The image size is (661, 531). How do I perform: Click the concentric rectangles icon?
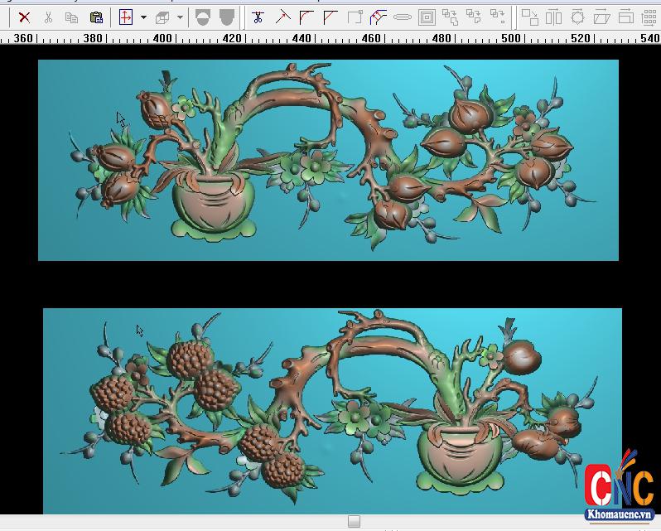click(427, 17)
